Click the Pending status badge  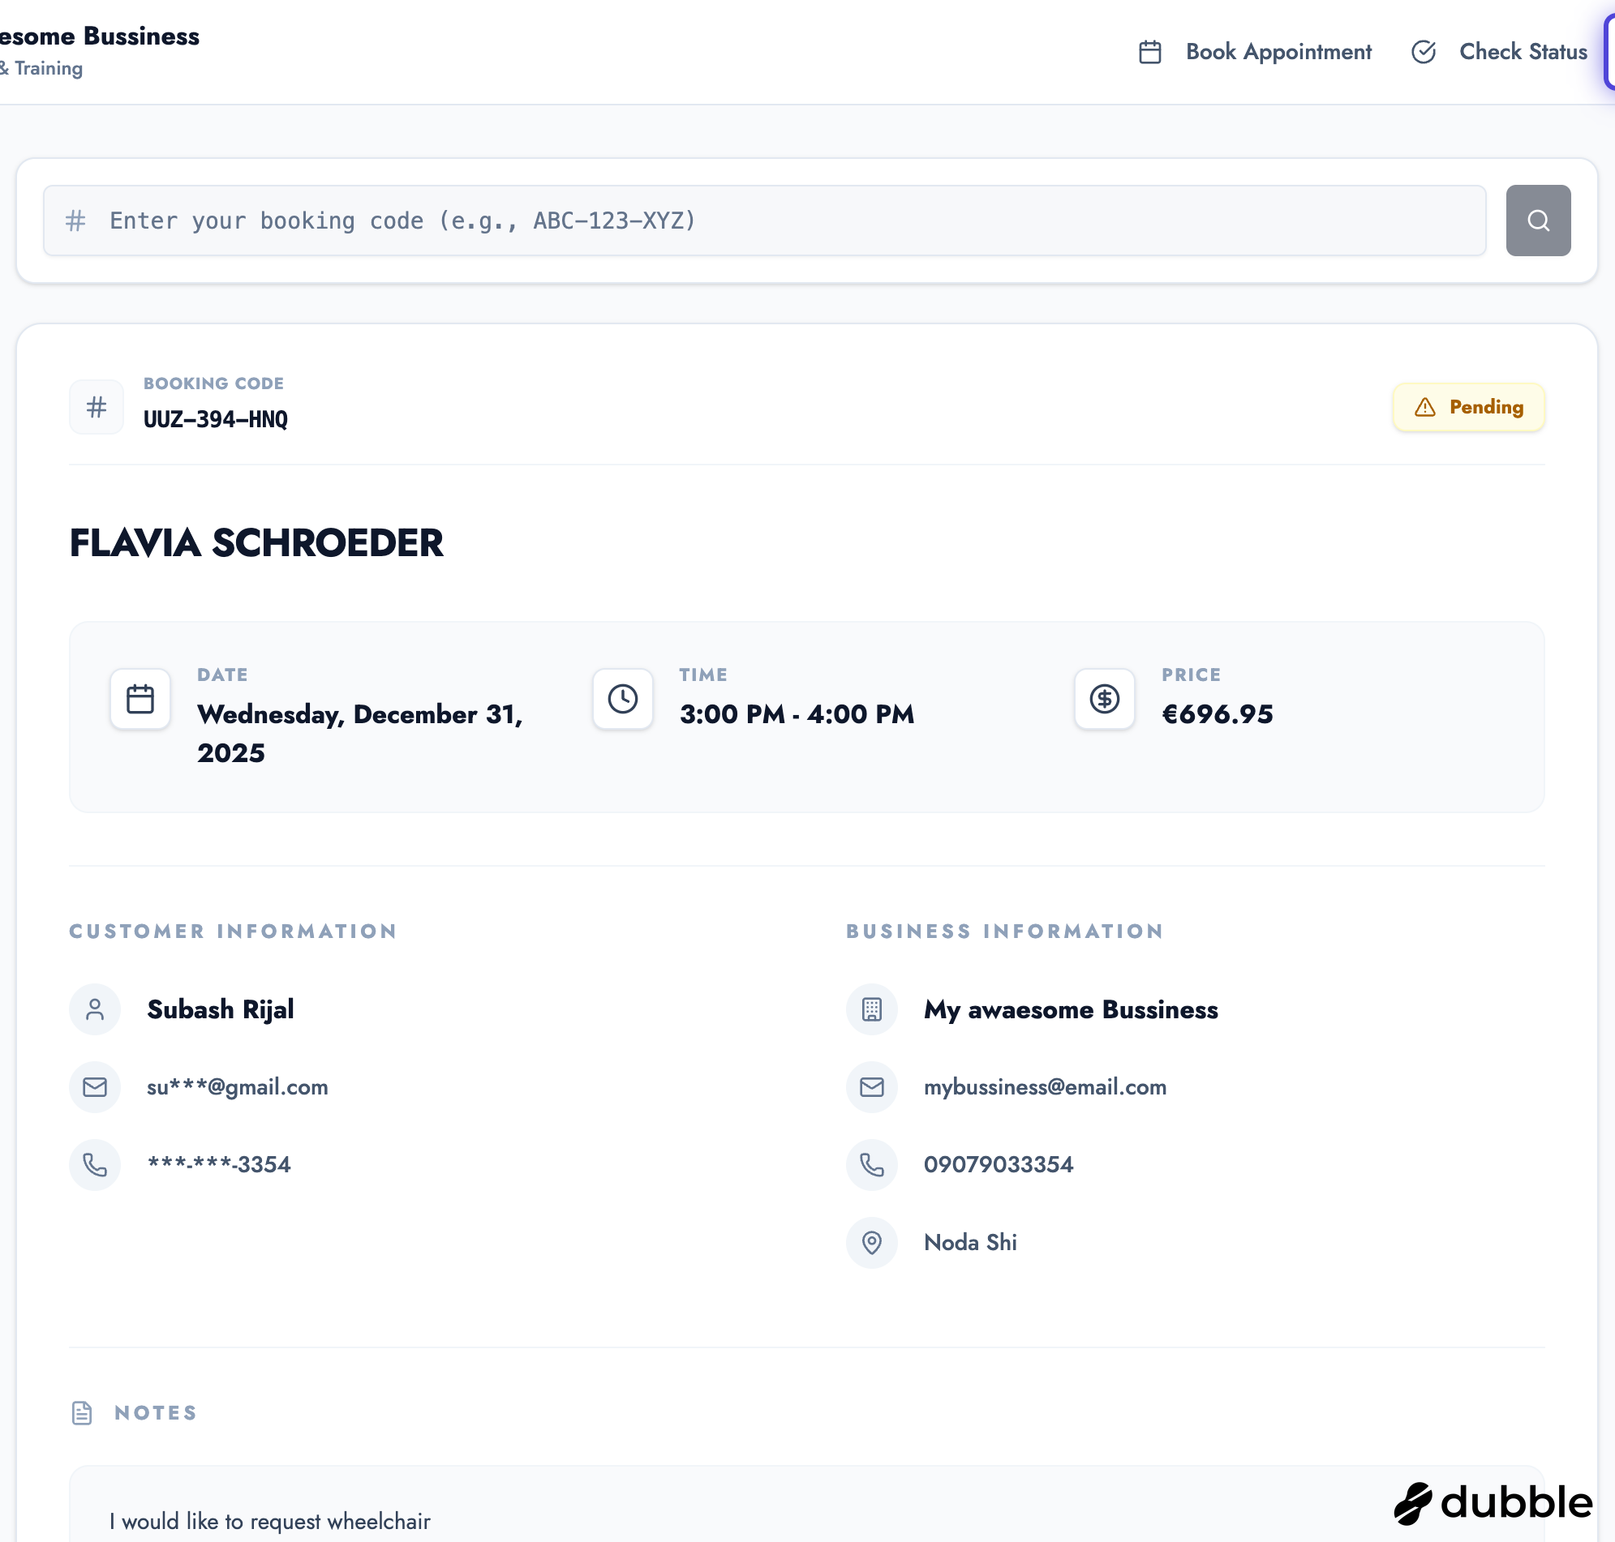click(x=1469, y=406)
